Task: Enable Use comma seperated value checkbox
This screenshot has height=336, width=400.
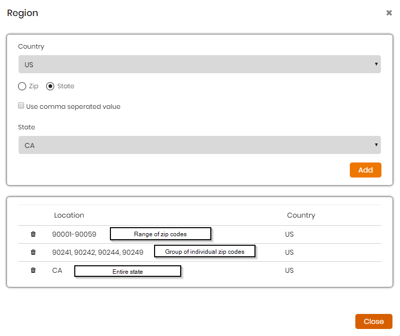Action: click(21, 105)
